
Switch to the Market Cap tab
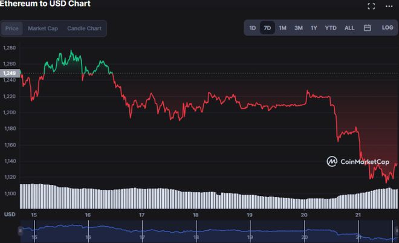(43, 28)
